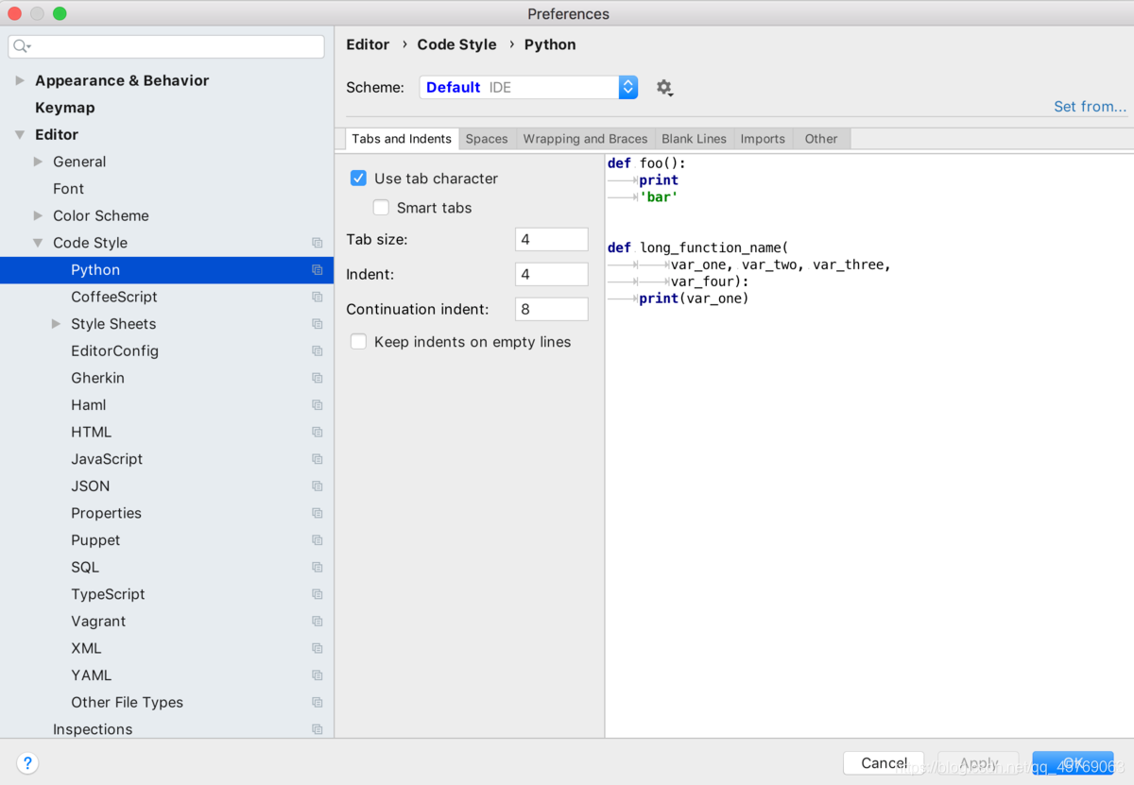Open the Scheme dropdown

pyautogui.click(x=528, y=87)
